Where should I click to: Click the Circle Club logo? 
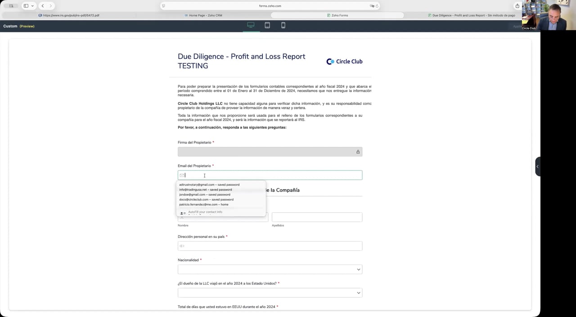pos(344,61)
